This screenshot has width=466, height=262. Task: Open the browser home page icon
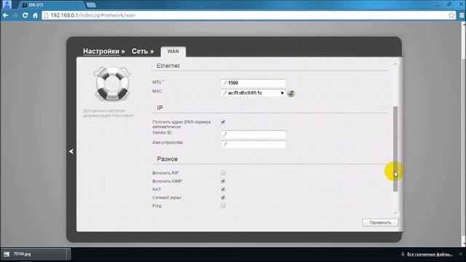[35, 15]
